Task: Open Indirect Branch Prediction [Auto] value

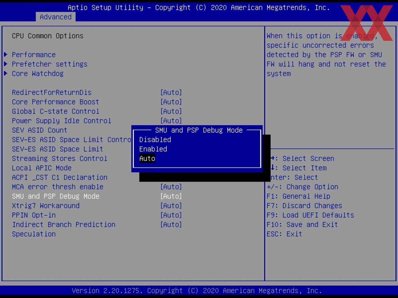Action: (171, 224)
